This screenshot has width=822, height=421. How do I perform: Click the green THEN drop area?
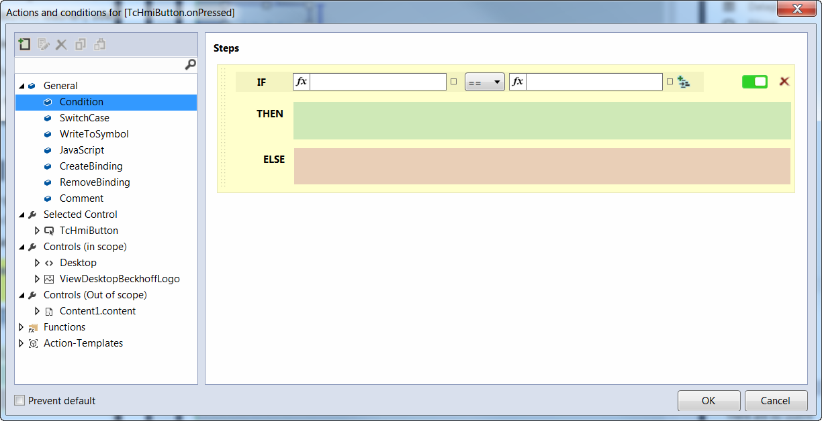pyautogui.click(x=542, y=121)
